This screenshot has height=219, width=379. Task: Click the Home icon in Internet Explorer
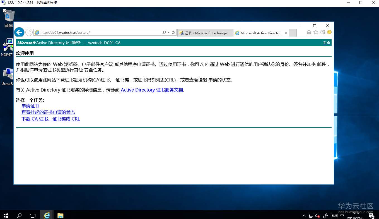[x=309, y=33]
